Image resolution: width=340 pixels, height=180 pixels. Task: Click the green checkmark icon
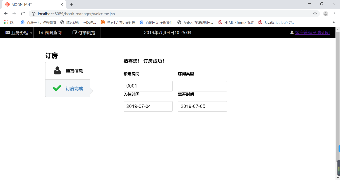pyautogui.click(x=57, y=88)
